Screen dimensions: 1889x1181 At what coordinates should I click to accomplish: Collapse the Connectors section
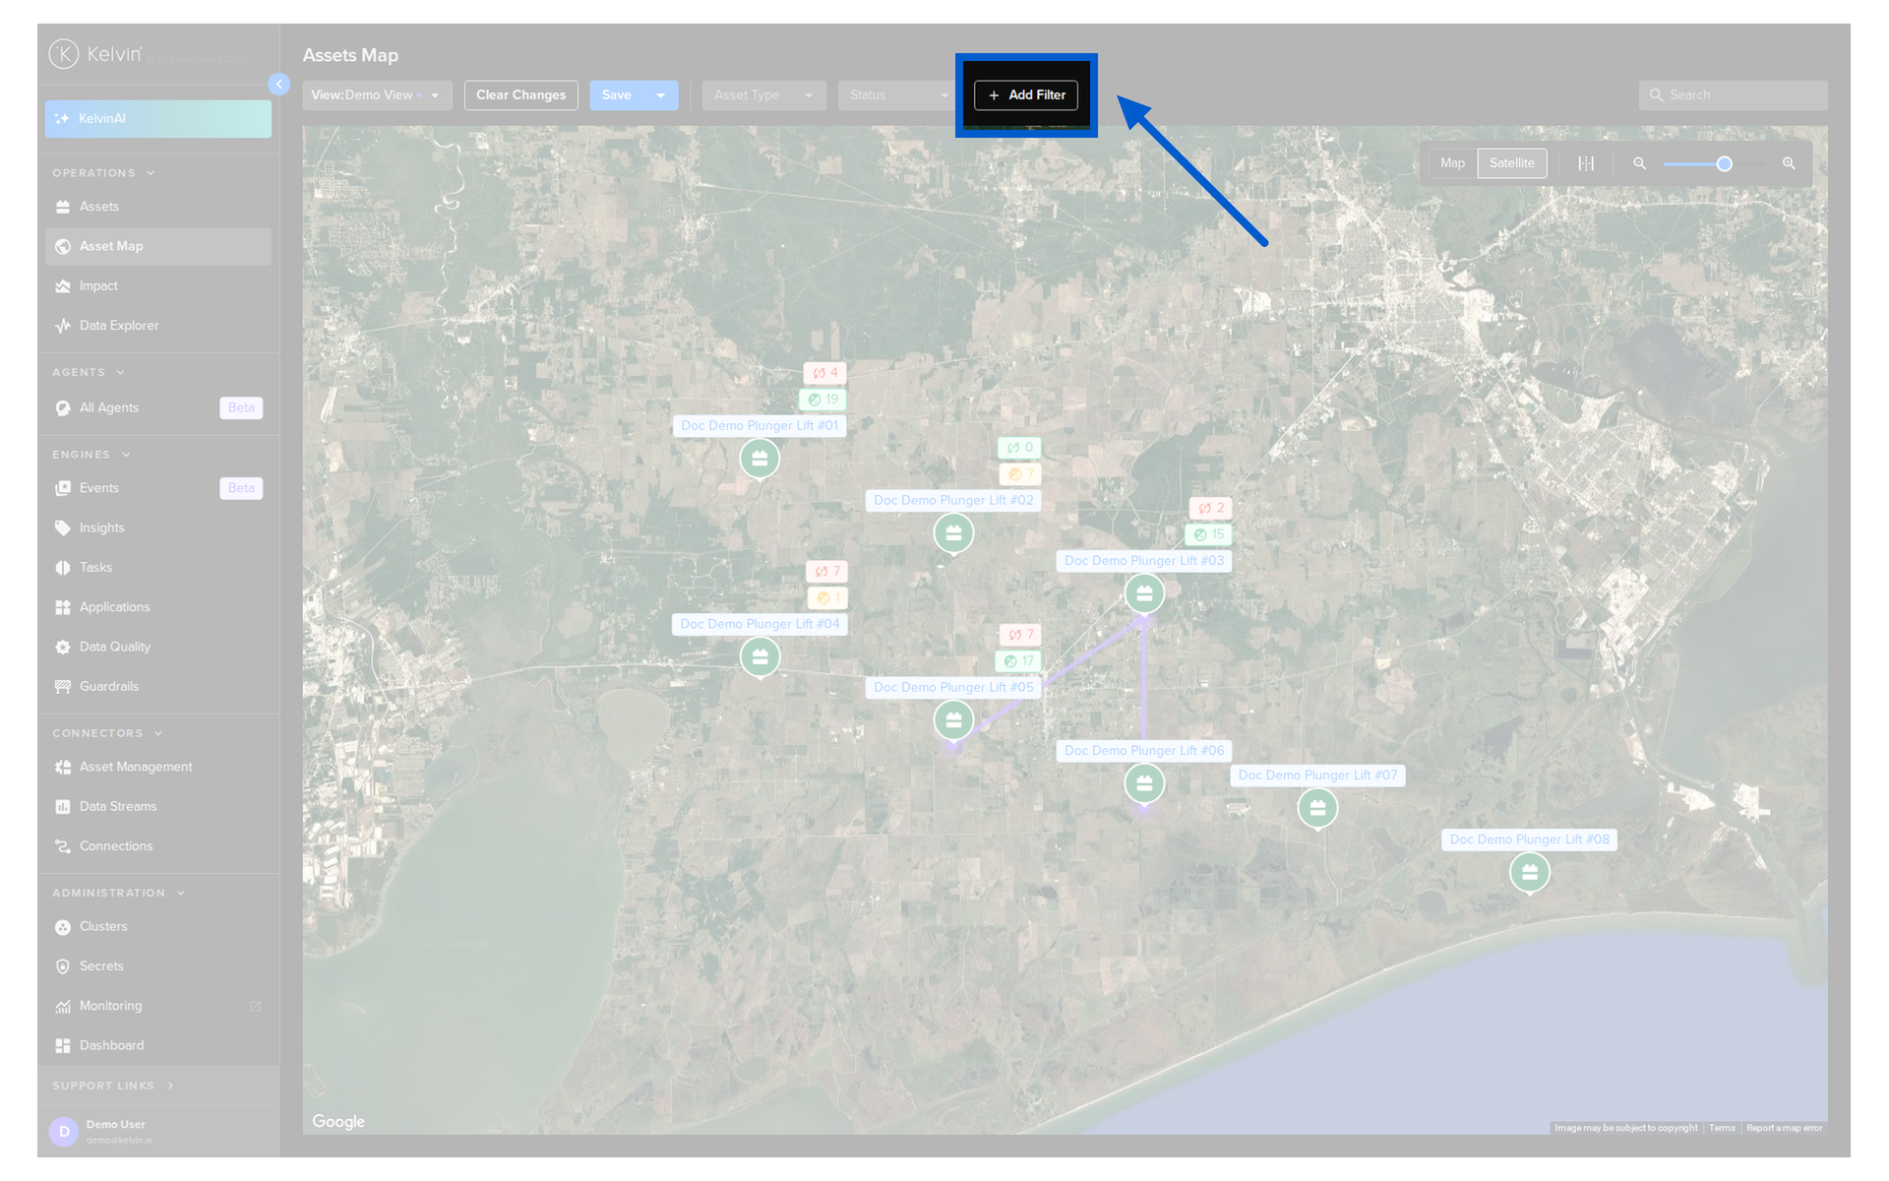click(x=158, y=733)
